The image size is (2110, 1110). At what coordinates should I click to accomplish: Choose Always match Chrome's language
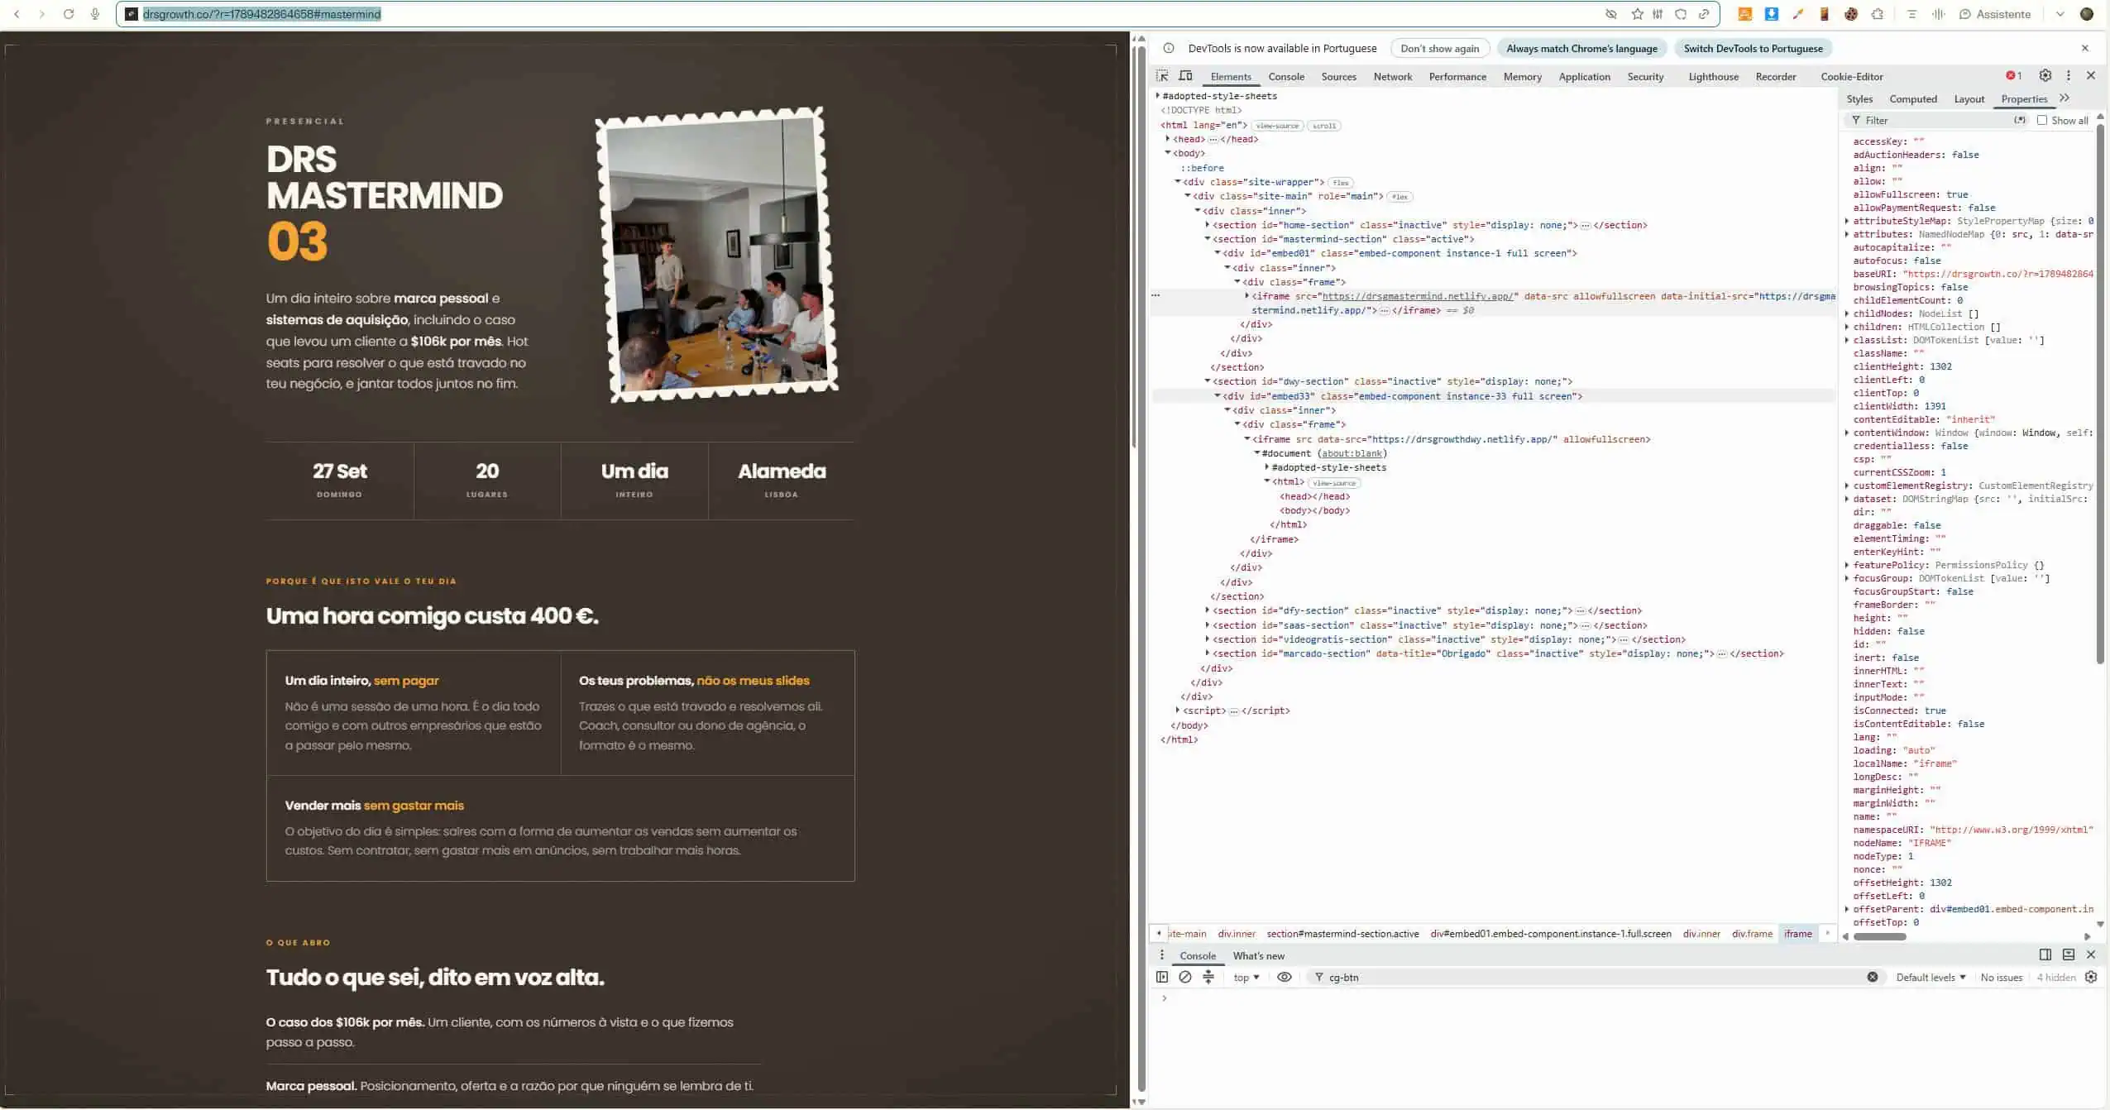point(1581,48)
